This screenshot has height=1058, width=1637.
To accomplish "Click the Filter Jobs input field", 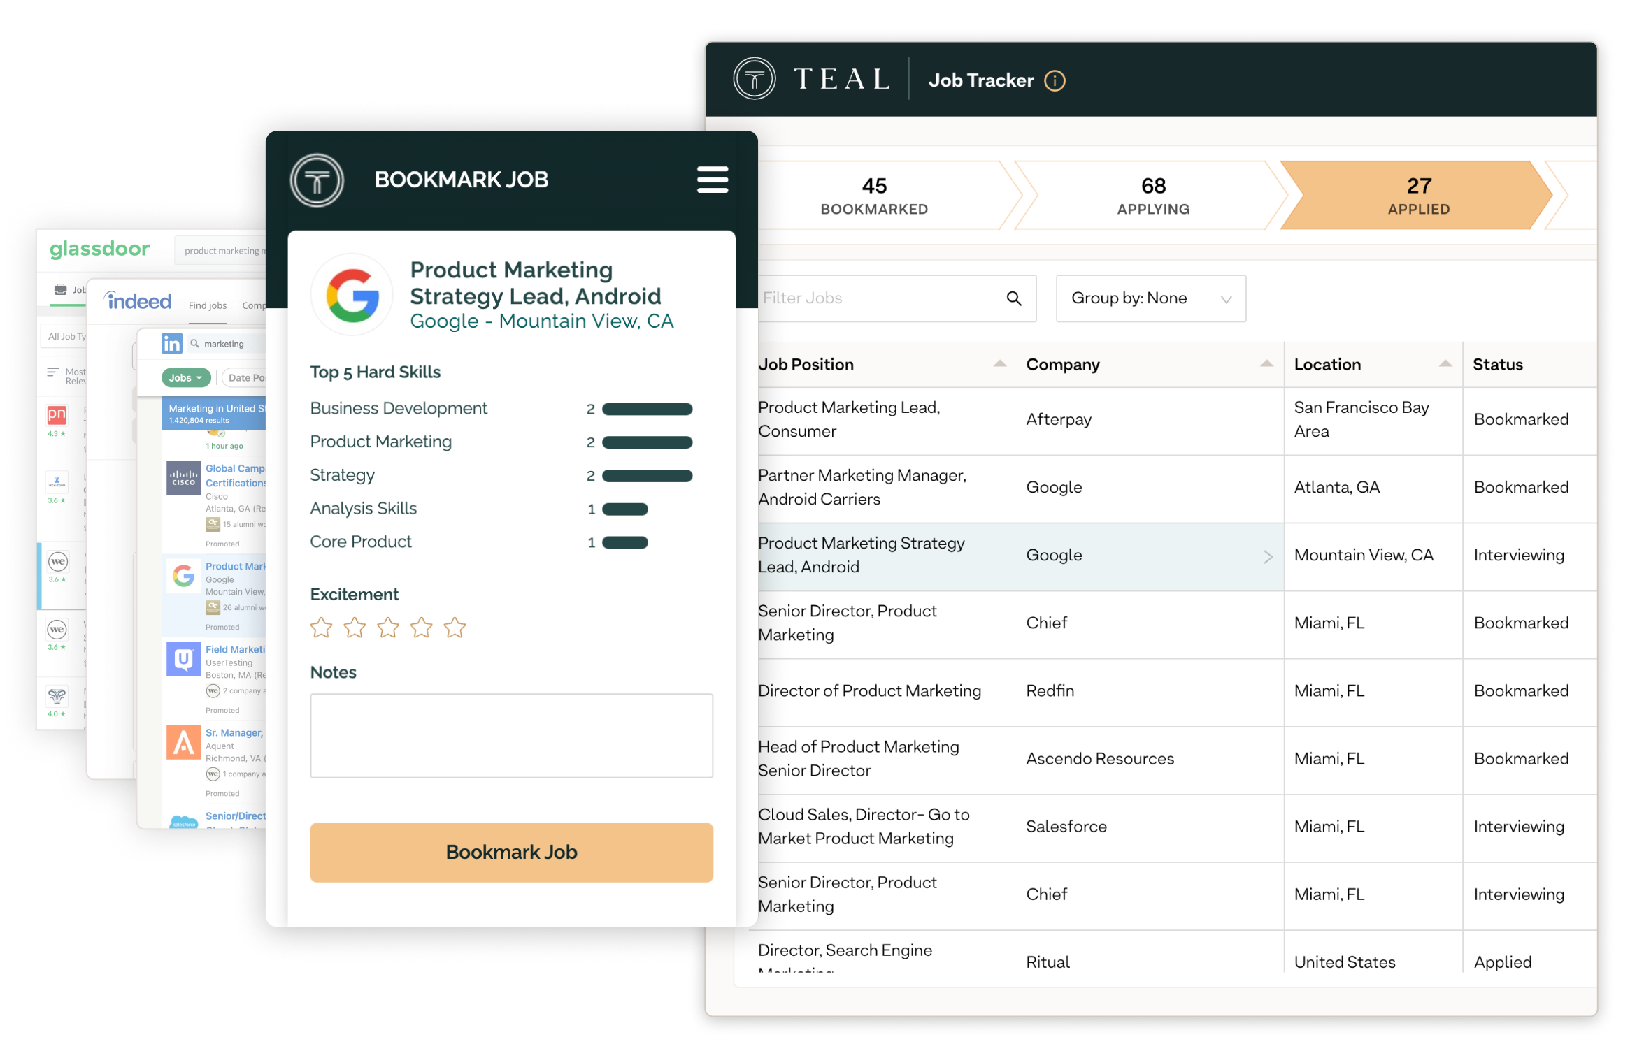I will tap(896, 298).
